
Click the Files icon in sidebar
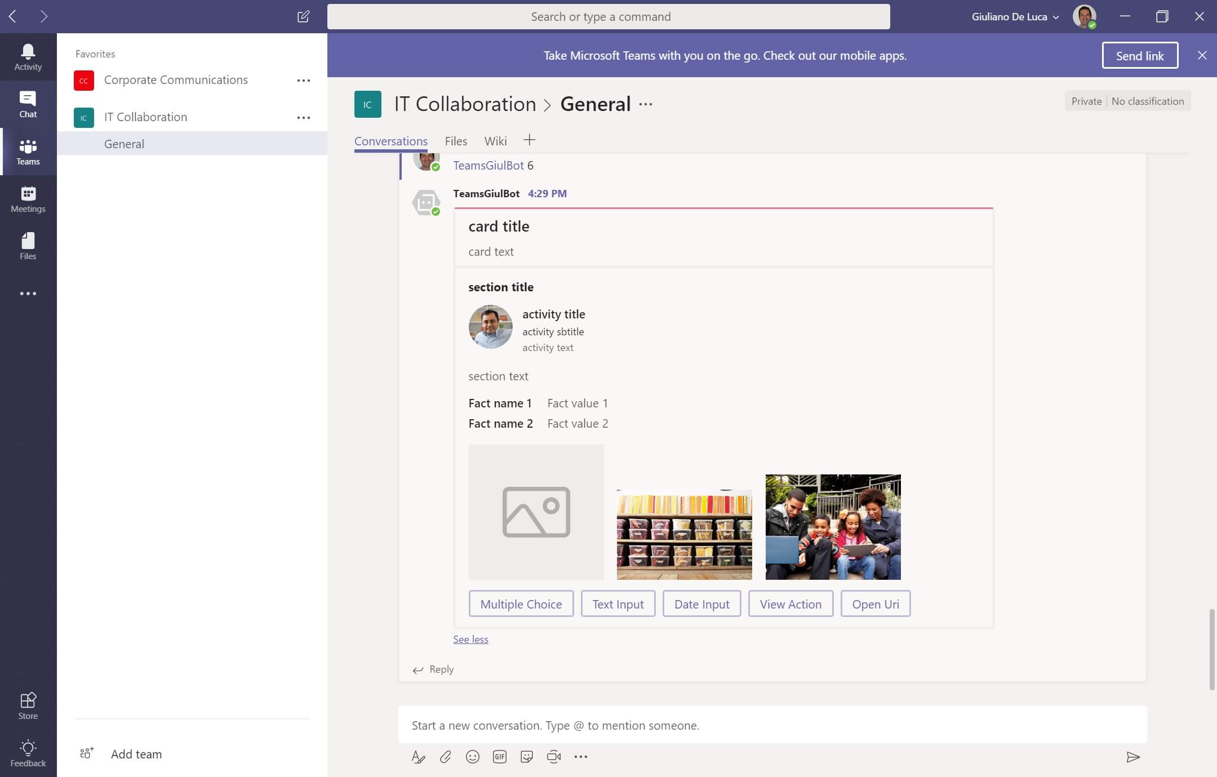click(28, 245)
